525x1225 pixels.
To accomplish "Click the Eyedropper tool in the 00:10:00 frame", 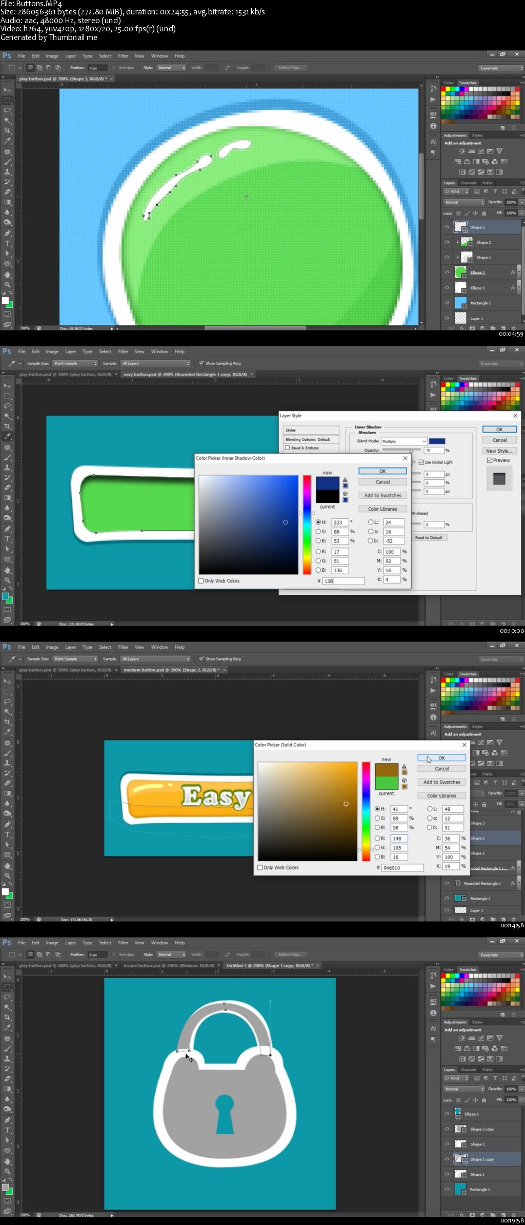I will (x=8, y=436).
